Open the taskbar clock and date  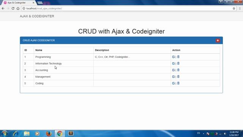click(234, 134)
